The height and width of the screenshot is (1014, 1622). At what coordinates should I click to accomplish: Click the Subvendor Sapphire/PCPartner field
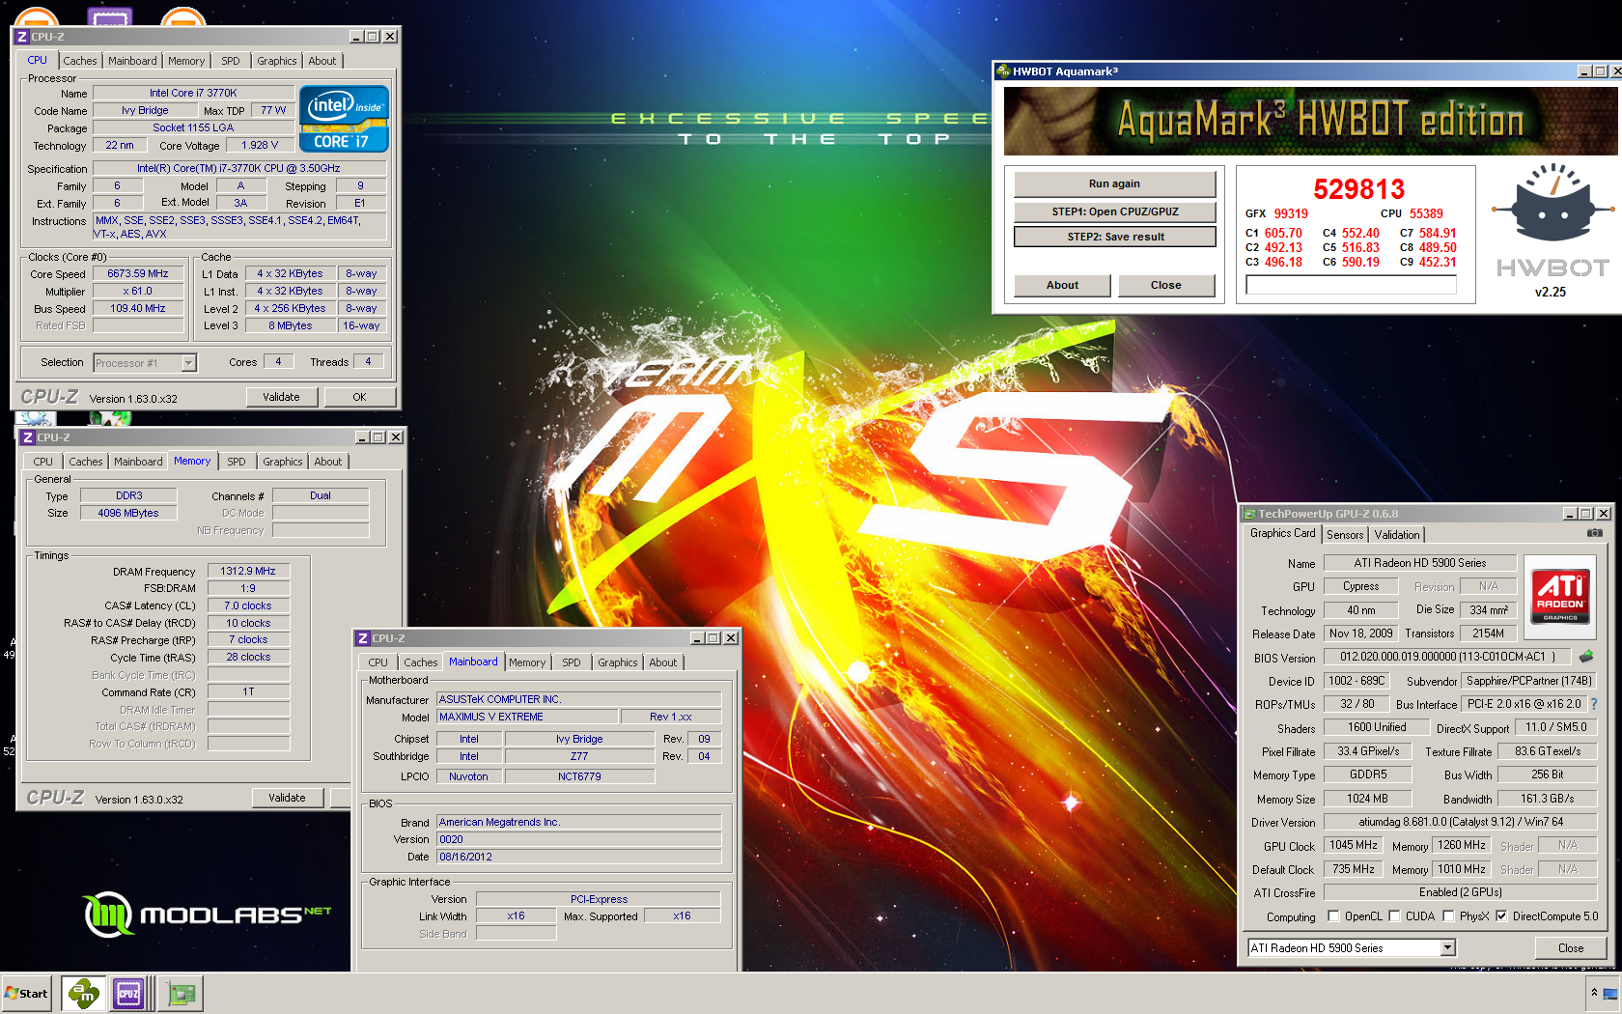[x=1528, y=681]
